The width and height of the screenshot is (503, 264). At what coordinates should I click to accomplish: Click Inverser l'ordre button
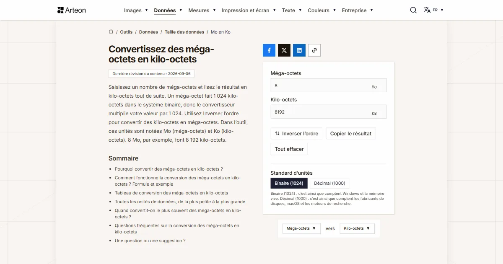(296, 134)
